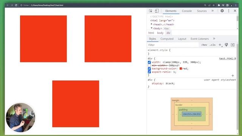Click into the styles Filter field

173,45
